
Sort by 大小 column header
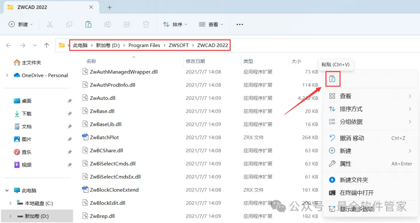coord(296,61)
